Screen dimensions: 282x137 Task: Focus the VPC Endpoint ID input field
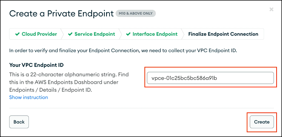pos(210,78)
